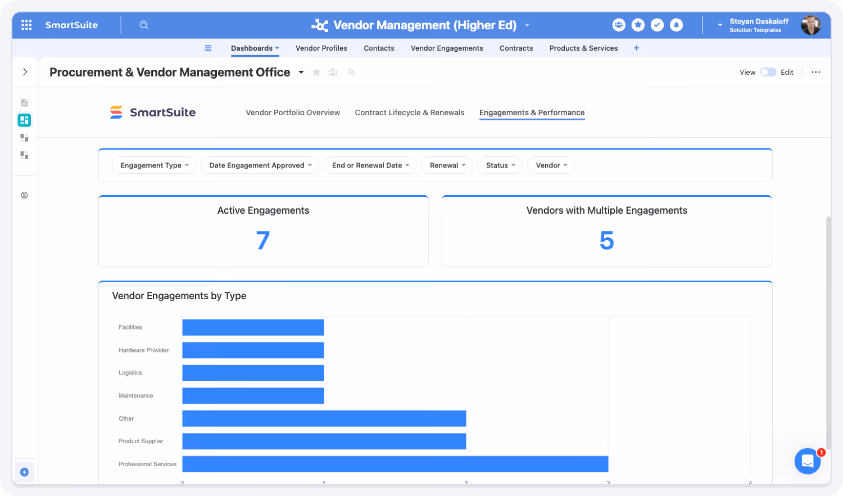Open the Status filter dropdown
Image resolution: width=843 pixels, height=496 pixels.
pyautogui.click(x=500, y=165)
